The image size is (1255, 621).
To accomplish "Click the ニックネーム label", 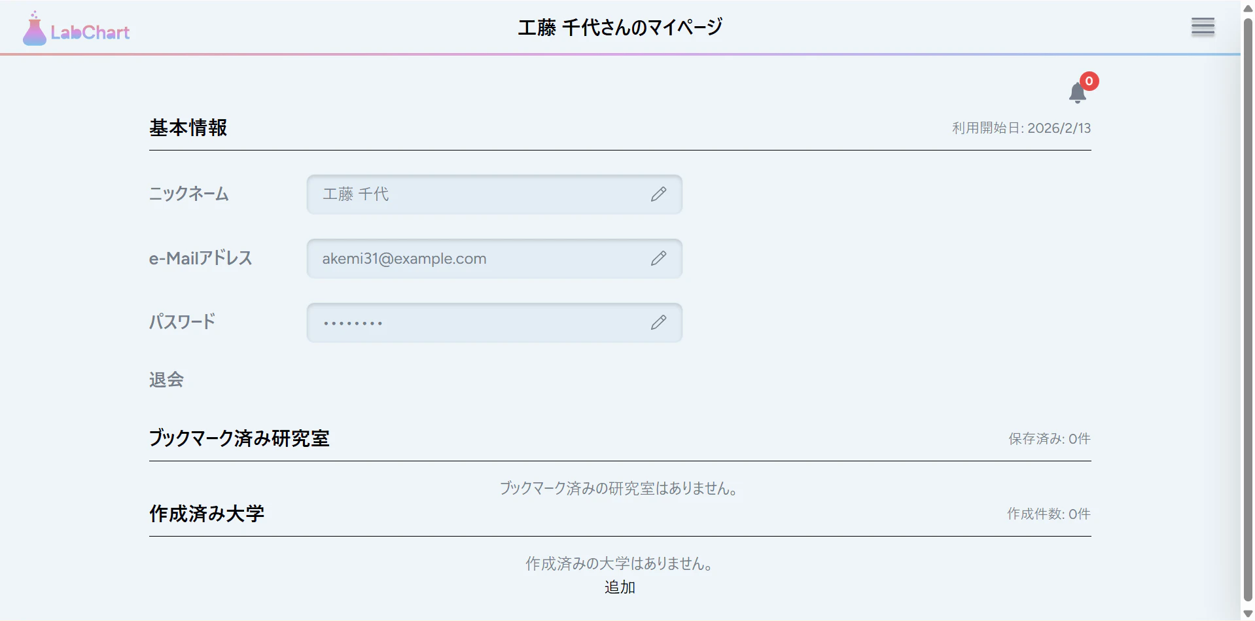I will (x=189, y=194).
